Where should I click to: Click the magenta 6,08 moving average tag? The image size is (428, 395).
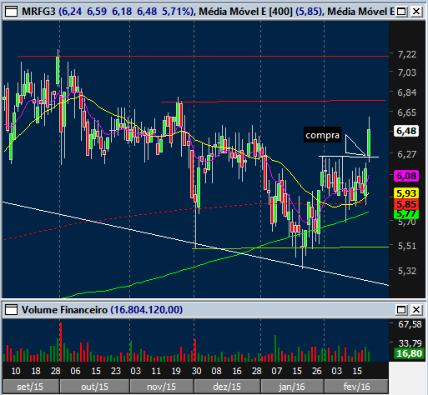406,176
